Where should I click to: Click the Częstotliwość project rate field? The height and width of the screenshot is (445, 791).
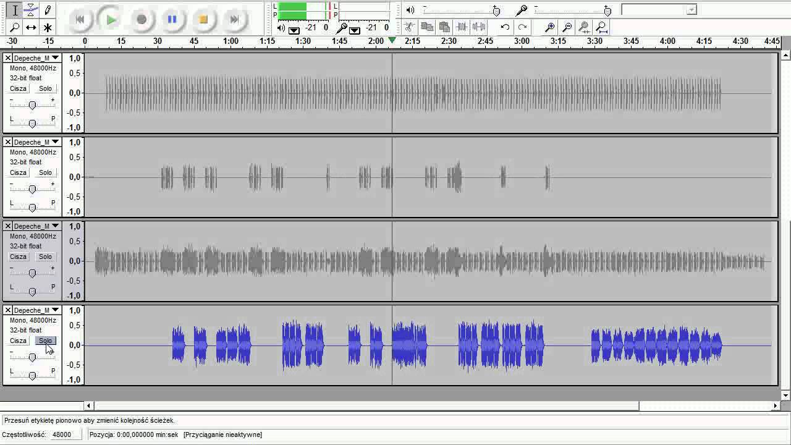click(65, 434)
